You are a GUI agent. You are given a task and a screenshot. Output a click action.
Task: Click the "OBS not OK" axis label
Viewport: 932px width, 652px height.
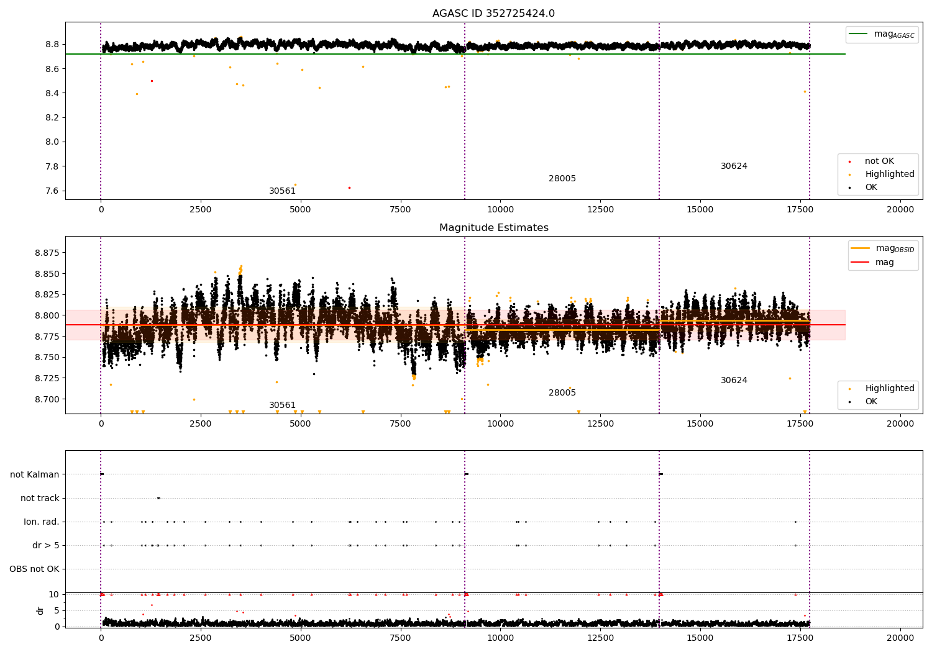pyautogui.click(x=34, y=569)
